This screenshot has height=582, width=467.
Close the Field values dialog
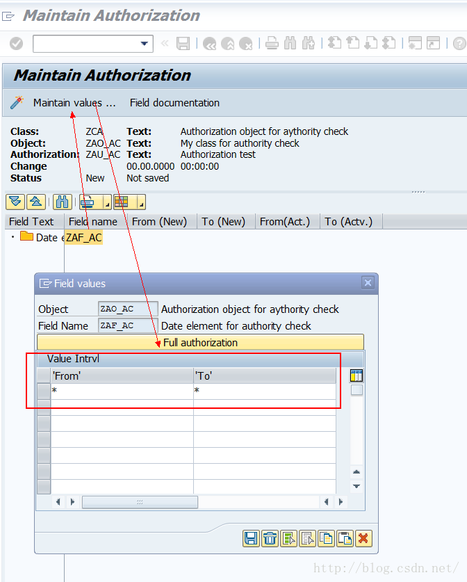click(368, 283)
